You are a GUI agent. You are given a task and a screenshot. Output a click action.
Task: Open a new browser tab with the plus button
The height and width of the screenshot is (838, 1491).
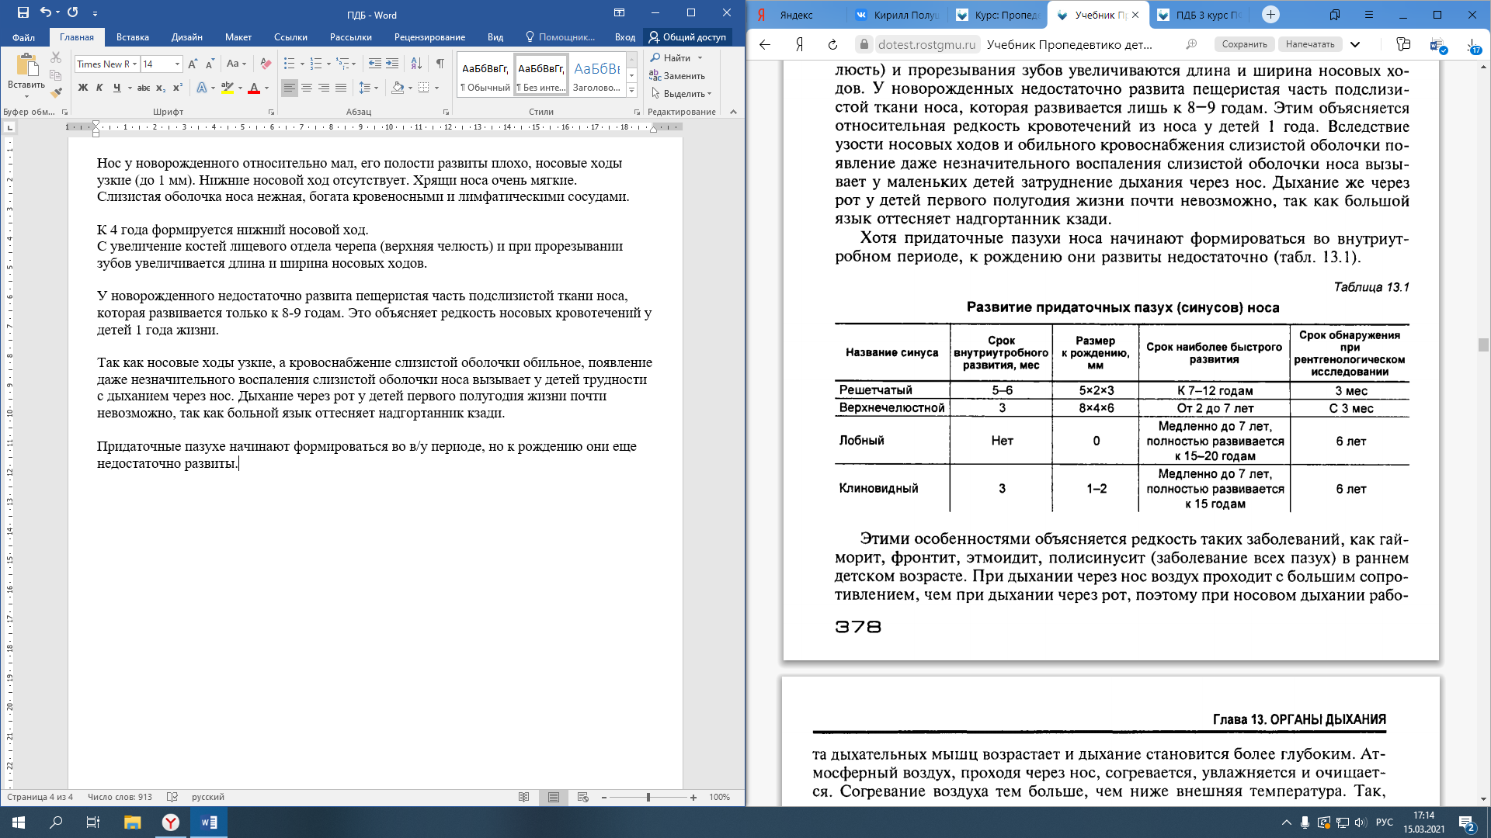click(1270, 14)
